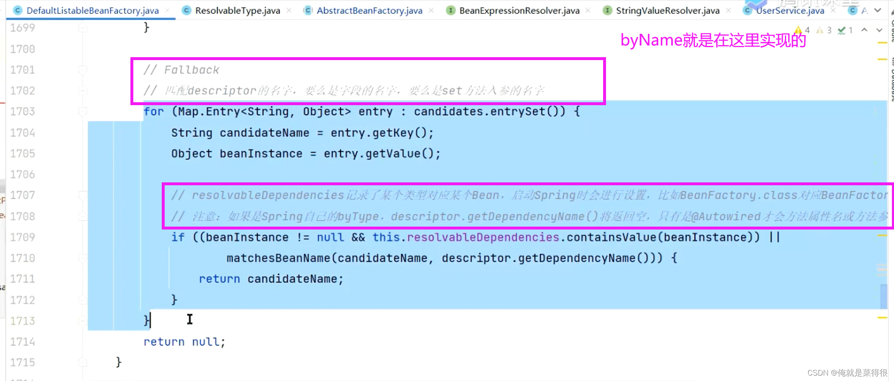This screenshot has height=381, width=894.
Task: Click the interface icon of BeanExpressionResolver.java tab
Action: point(451,10)
